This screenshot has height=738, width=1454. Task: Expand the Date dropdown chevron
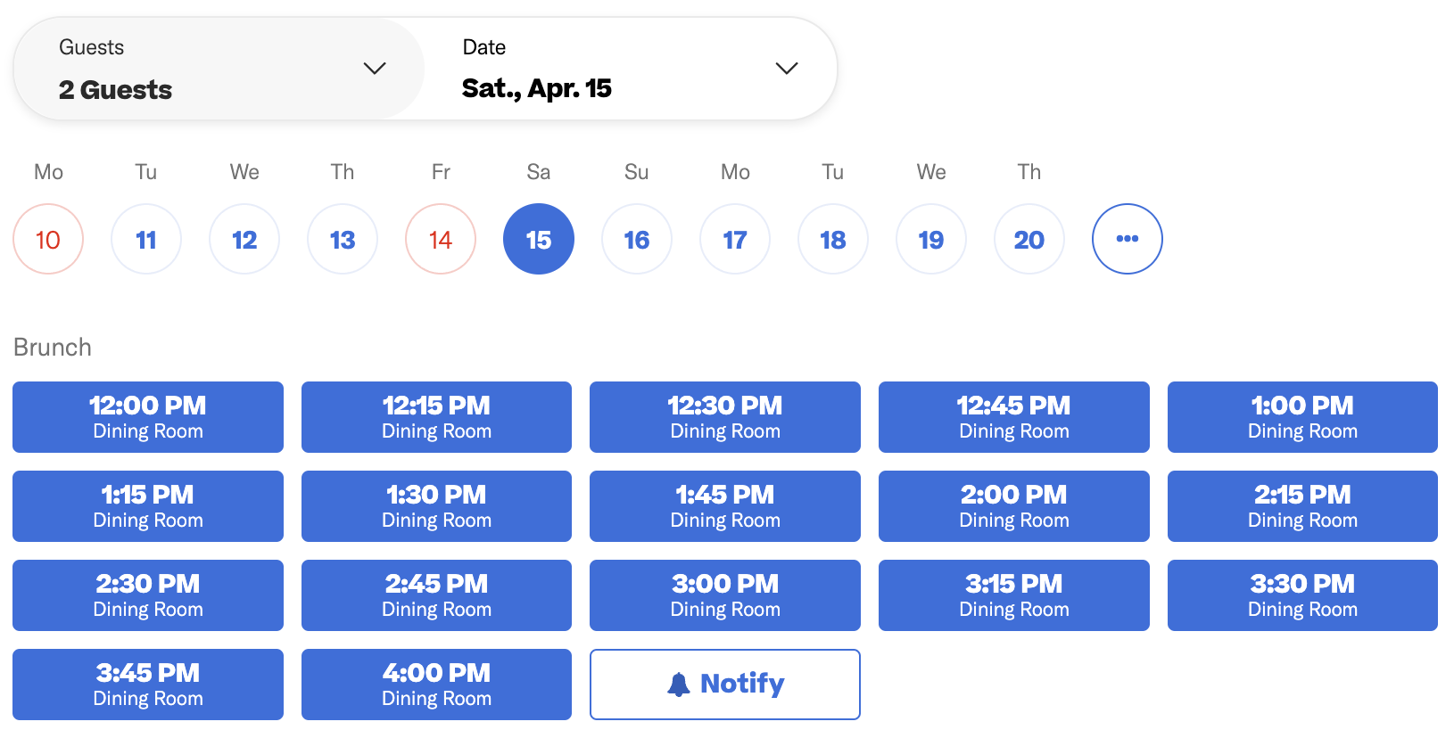coord(787,69)
